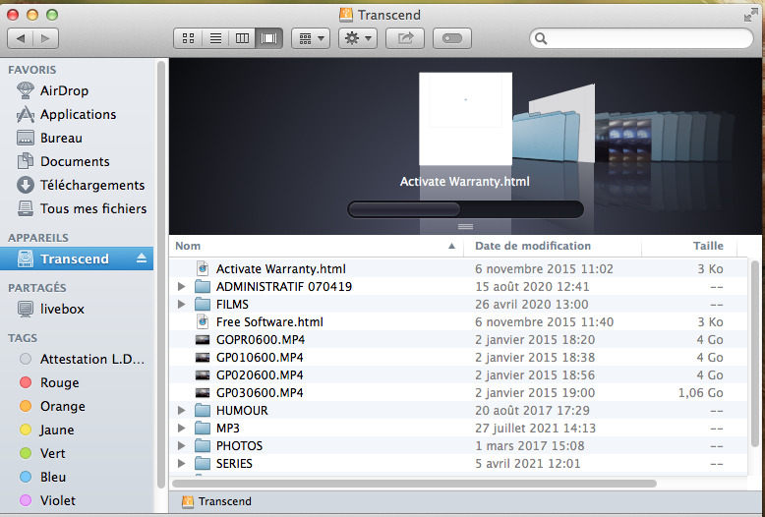The width and height of the screenshot is (765, 517).
Task: Switch to list view mode
Action: coord(215,38)
